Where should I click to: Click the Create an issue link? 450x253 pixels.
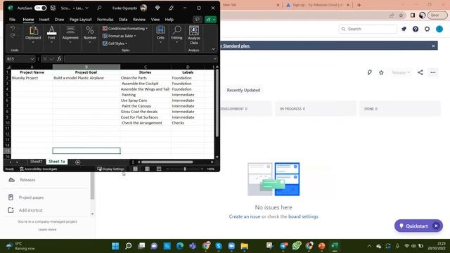point(245,216)
